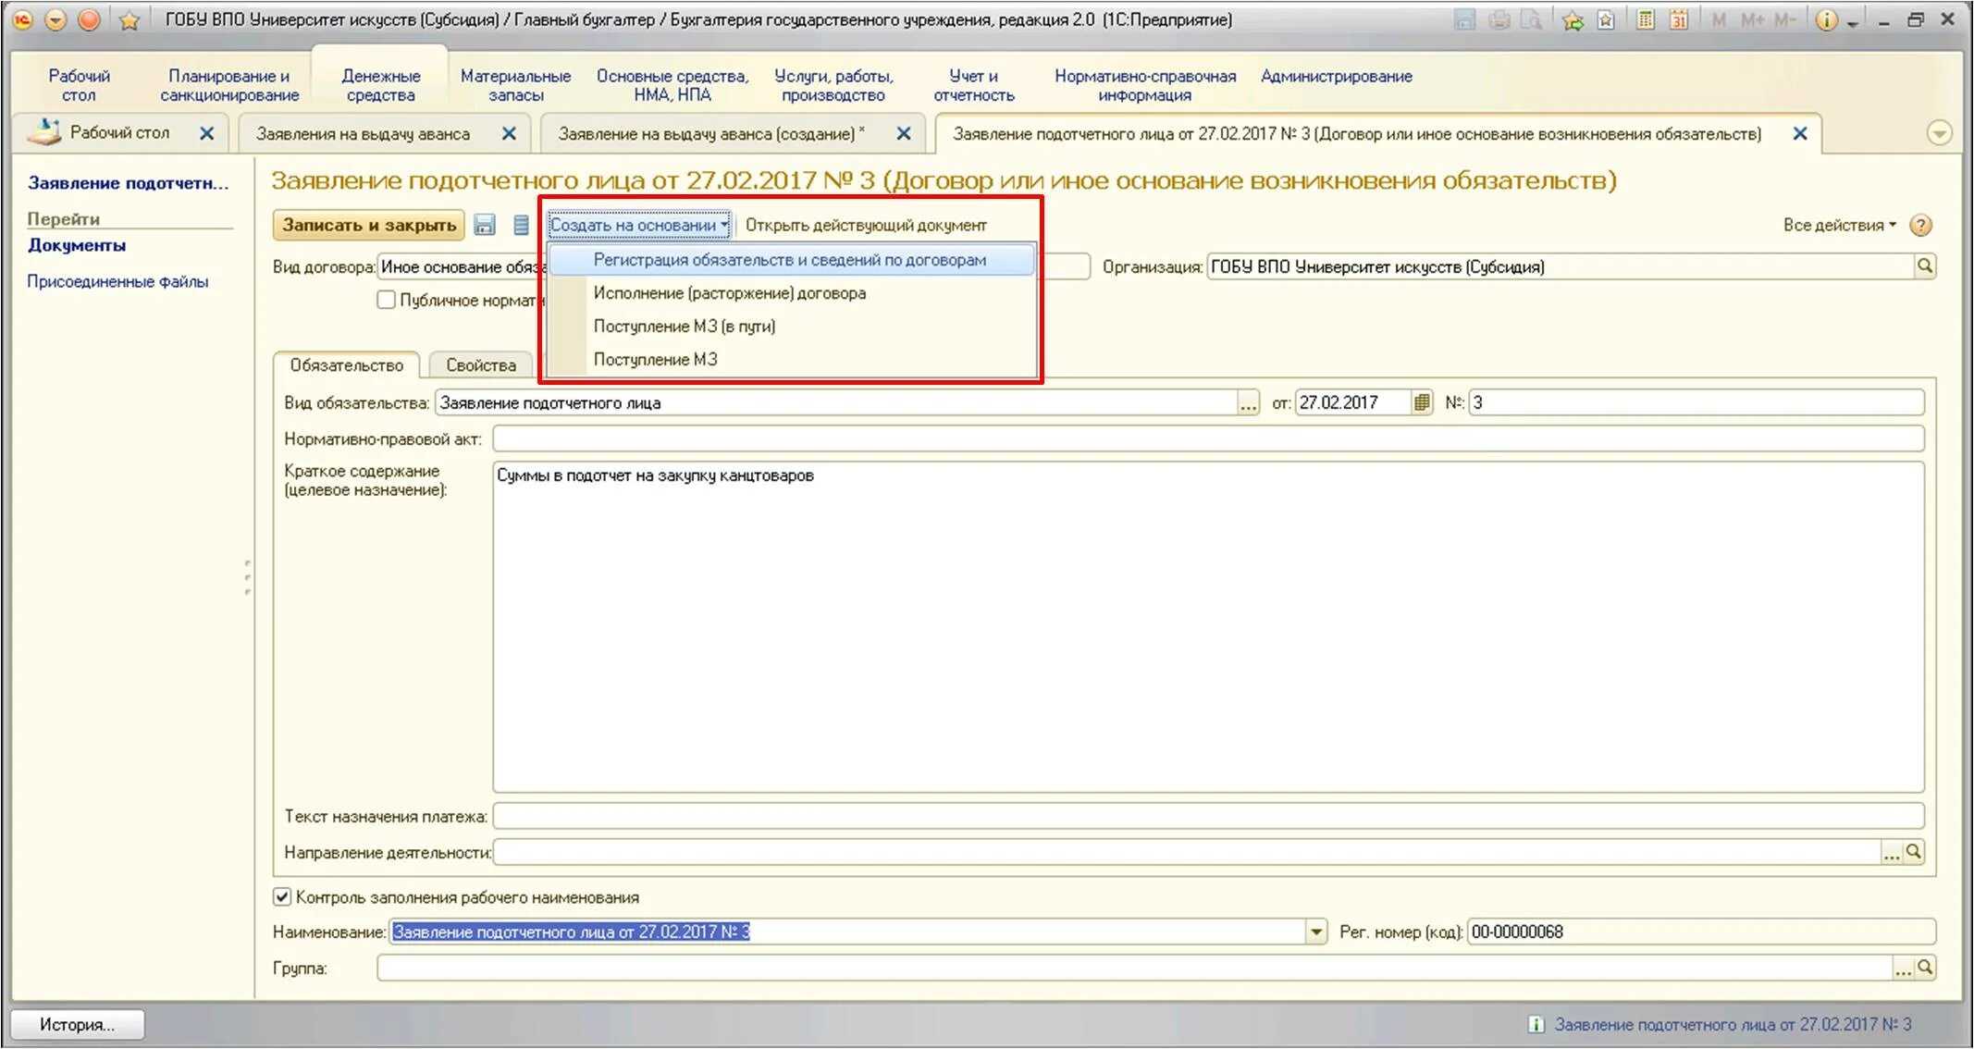Click the Записать и закрыть button
The height and width of the screenshot is (1049, 1974).
point(369,225)
